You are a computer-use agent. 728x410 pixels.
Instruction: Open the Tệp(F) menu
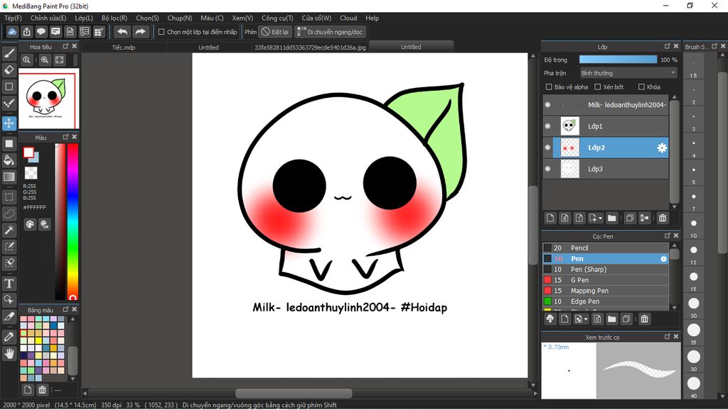[13, 18]
